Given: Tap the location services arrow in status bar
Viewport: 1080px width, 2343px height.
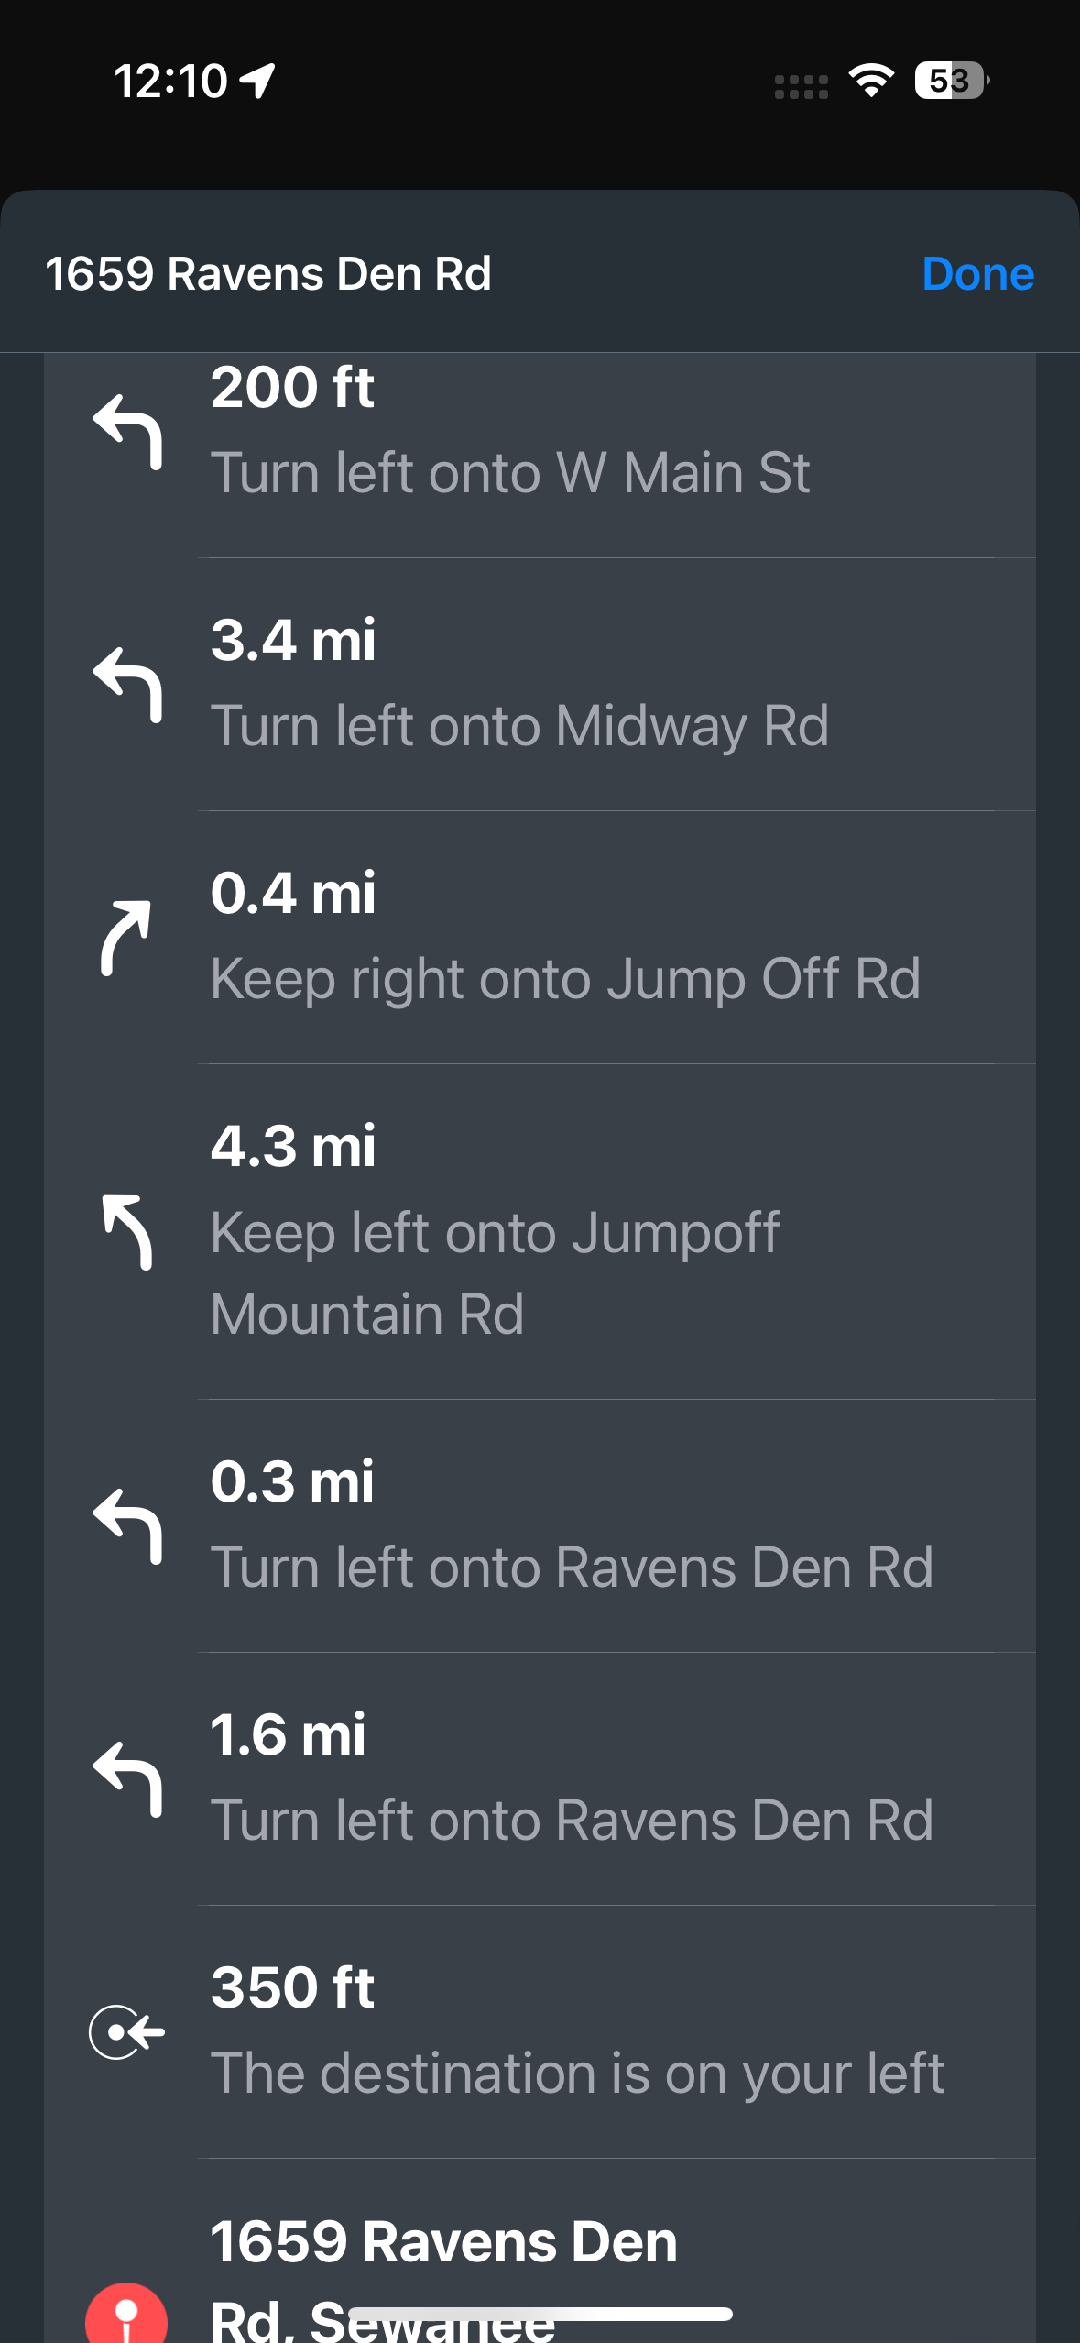Looking at the screenshot, I should click(x=257, y=81).
